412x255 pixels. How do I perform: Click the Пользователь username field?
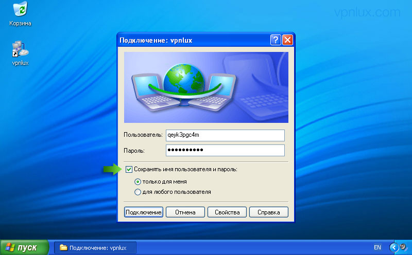click(x=225, y=135)
